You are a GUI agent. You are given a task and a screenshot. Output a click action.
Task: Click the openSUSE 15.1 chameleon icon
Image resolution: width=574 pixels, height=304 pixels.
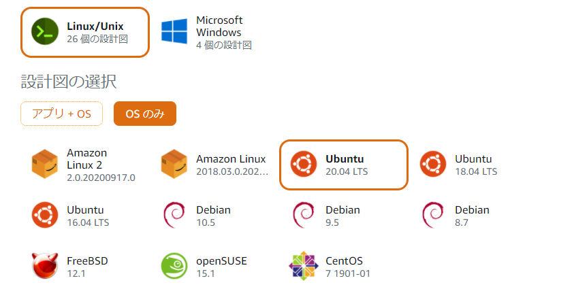tap(174, 266)
